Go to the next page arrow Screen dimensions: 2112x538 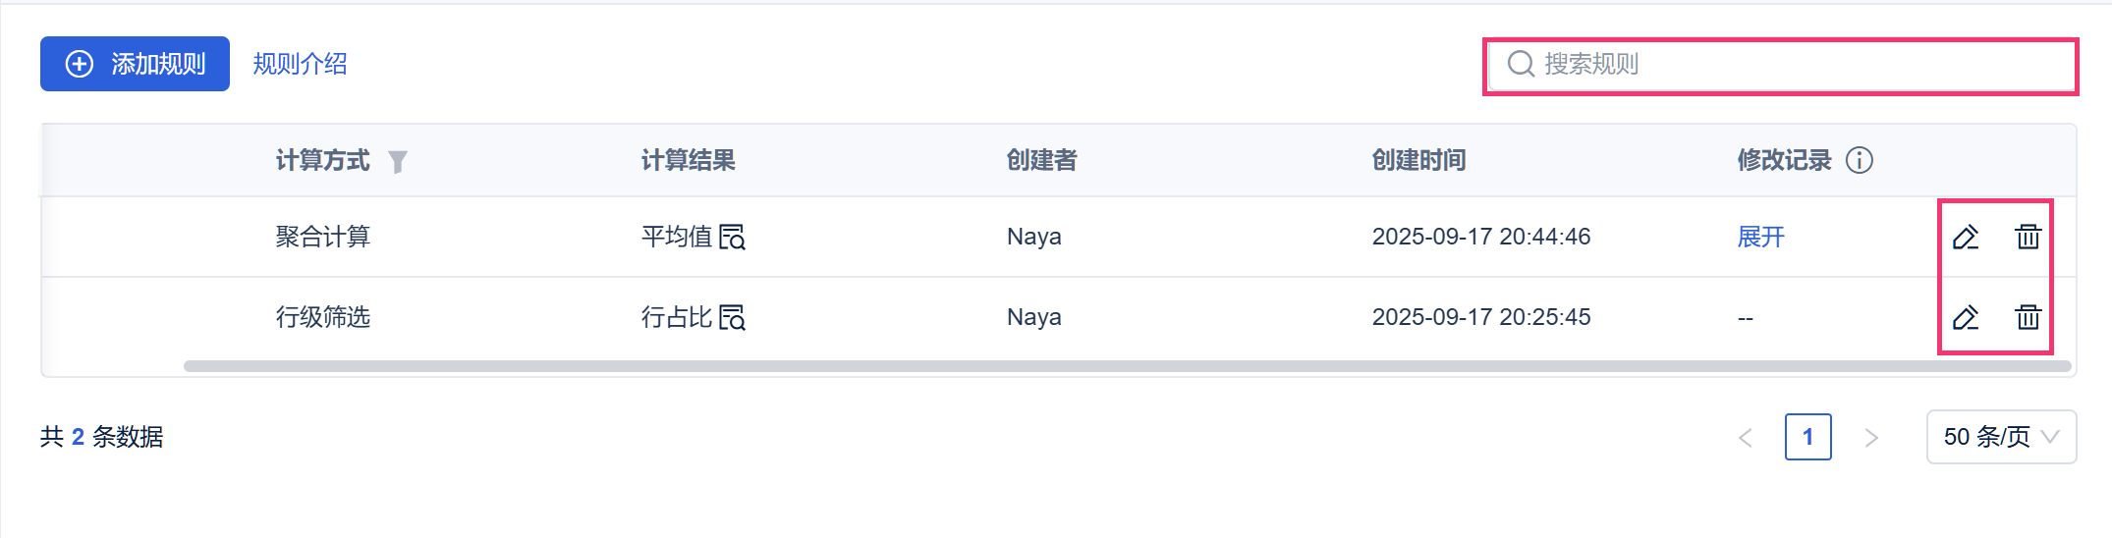point(1871,438)
